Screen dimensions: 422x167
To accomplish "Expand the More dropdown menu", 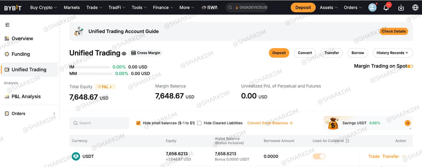I will pos(187,8).
